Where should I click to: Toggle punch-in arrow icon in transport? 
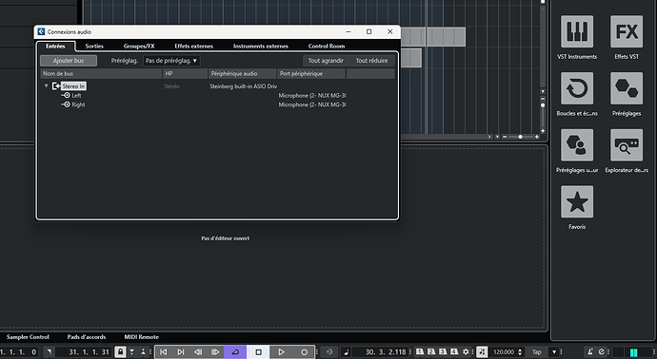(x=132, y=352)
